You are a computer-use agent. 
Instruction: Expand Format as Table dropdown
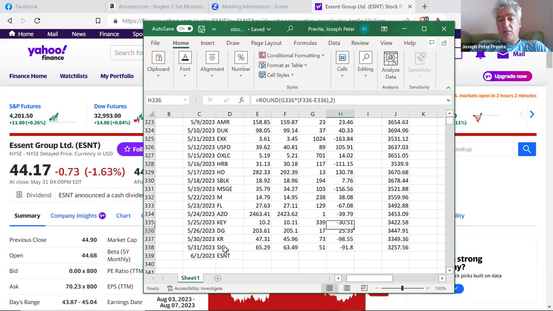tap(305, 65)
